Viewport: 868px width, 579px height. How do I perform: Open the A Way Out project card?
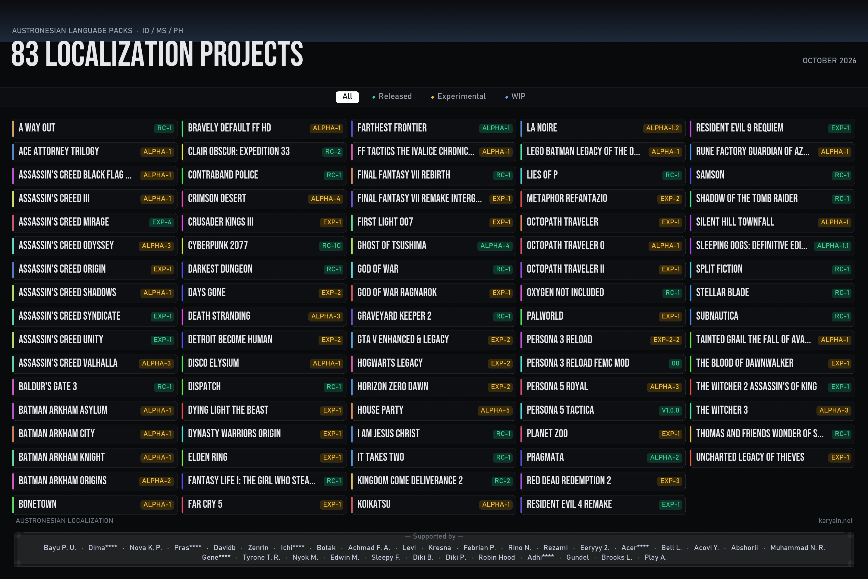pyautogui.click(x=95, y=128)
